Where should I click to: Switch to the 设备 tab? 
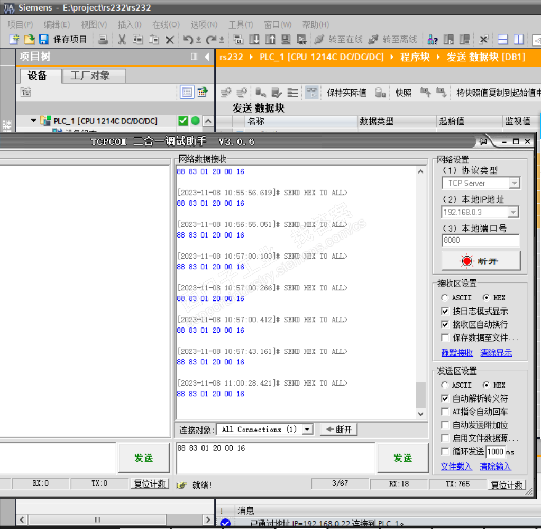40,76
